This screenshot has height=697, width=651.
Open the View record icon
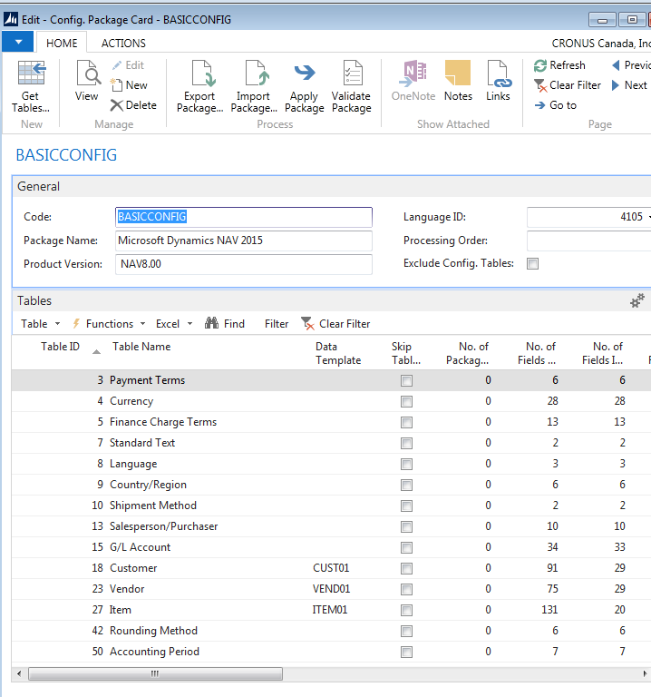[88, 73]
